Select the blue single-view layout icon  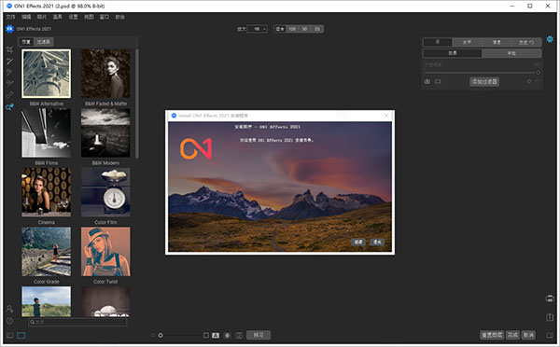(21, 335)
